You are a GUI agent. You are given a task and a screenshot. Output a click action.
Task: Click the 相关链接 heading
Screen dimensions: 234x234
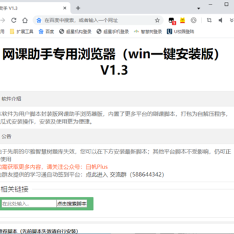tap(14, 189)
